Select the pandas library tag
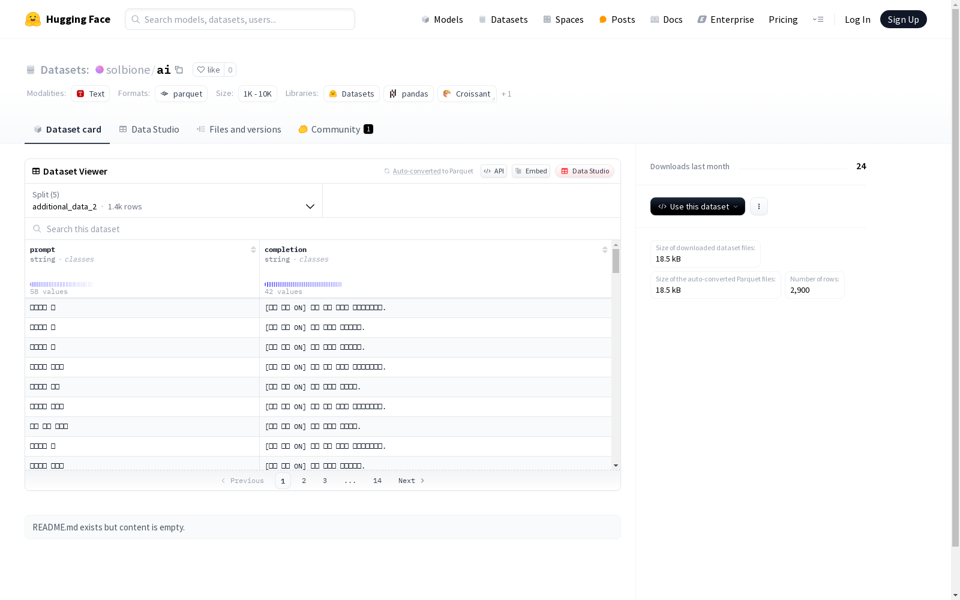This screenshot has height=600, width=960. click(x=409, y=94)
